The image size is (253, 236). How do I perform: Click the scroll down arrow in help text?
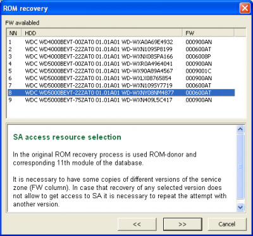pos(240,208)
